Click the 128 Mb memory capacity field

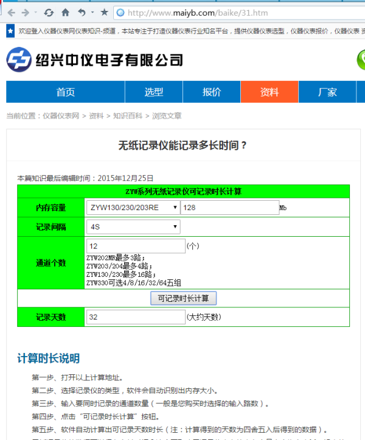tap(230, 208)
